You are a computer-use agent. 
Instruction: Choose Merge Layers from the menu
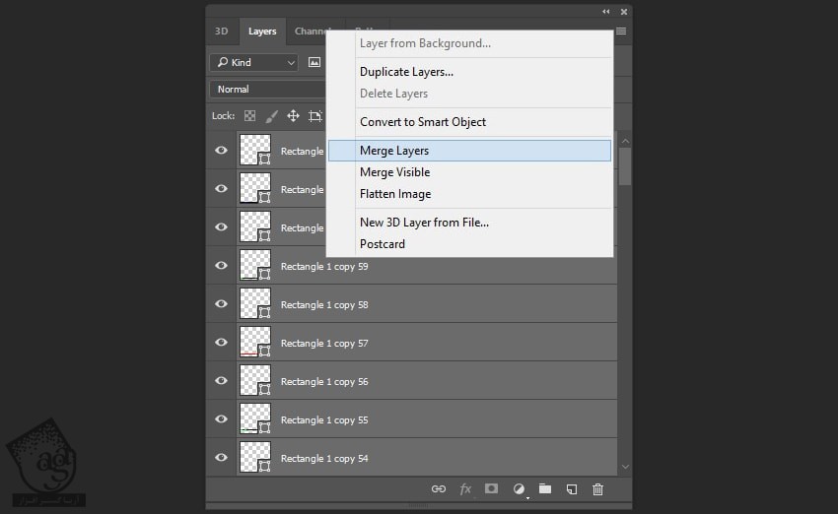pyautogui.click(x=394, y=151)
